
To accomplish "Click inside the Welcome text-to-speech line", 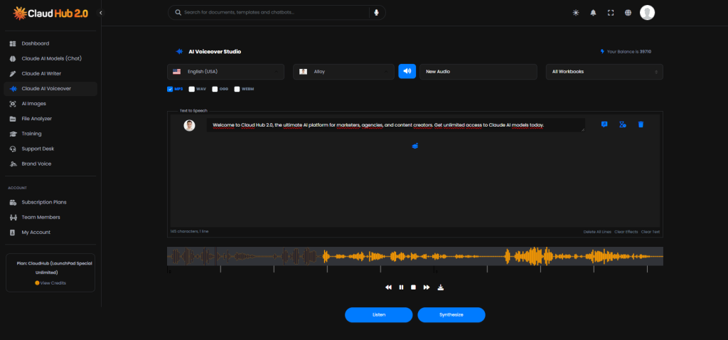I will point(395,125).
